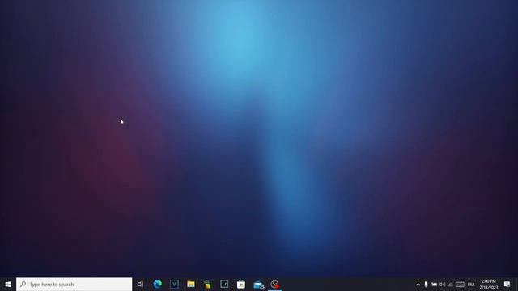Switch the FRA input language

coord(471,284)
